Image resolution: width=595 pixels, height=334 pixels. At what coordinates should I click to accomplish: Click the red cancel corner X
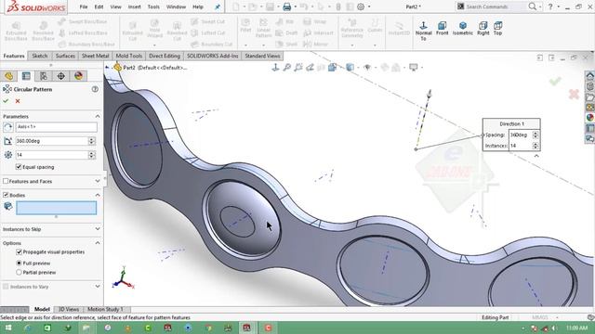click(574, 95)
